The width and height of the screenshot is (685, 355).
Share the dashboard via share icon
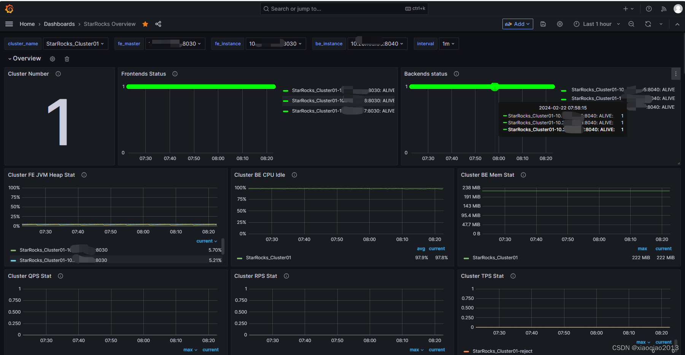pos(158,24)
